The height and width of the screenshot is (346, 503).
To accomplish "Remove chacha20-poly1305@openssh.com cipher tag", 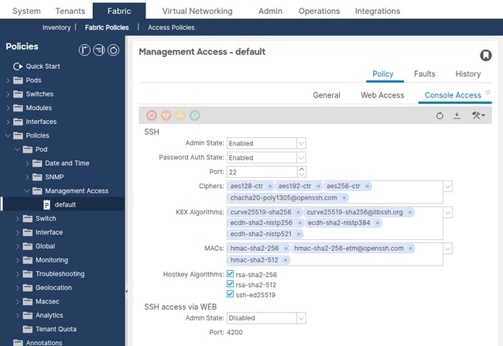I will (344, 197).
